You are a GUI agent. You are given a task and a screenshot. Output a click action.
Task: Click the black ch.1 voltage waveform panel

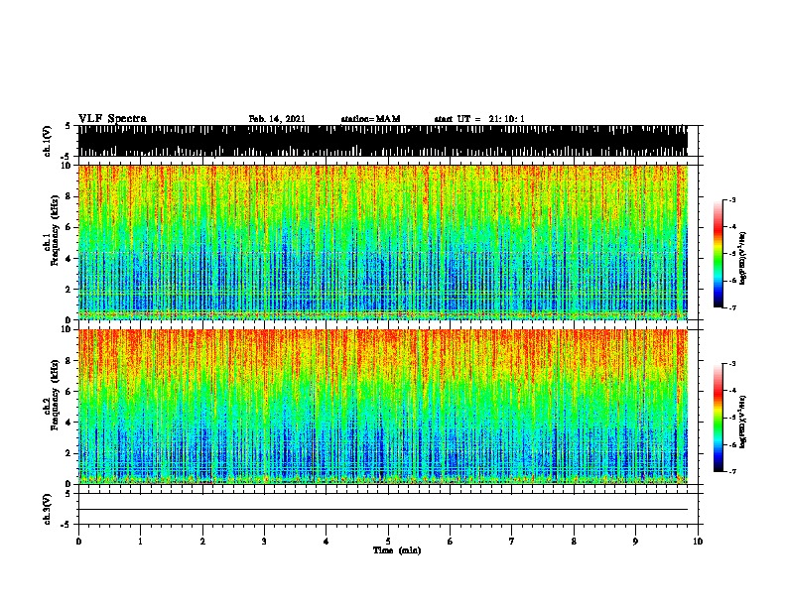click(x=383, y=141)
